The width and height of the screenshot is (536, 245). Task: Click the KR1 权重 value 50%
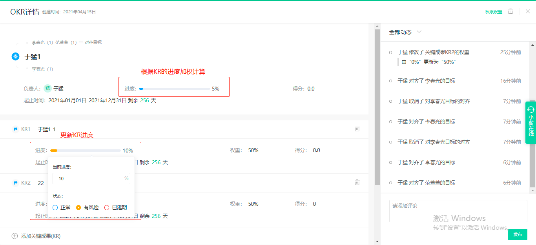(x=253, y=150)
